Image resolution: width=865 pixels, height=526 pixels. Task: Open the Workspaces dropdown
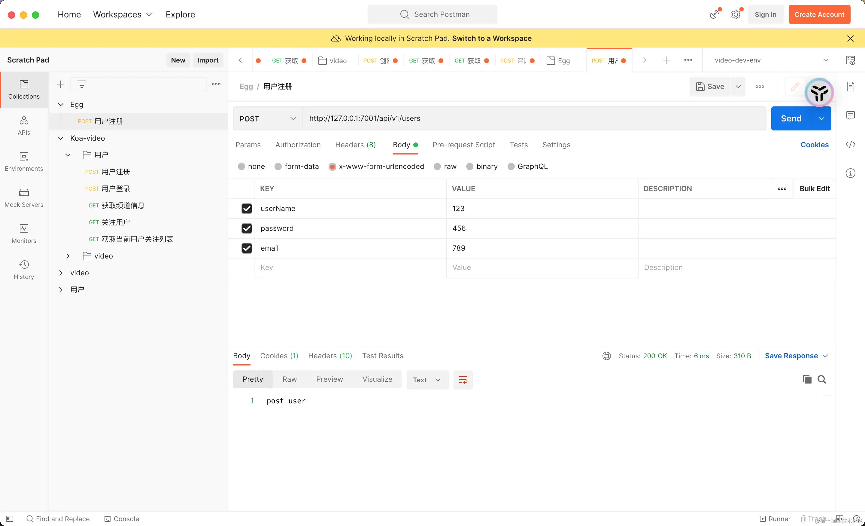click(x=123, y=14)
